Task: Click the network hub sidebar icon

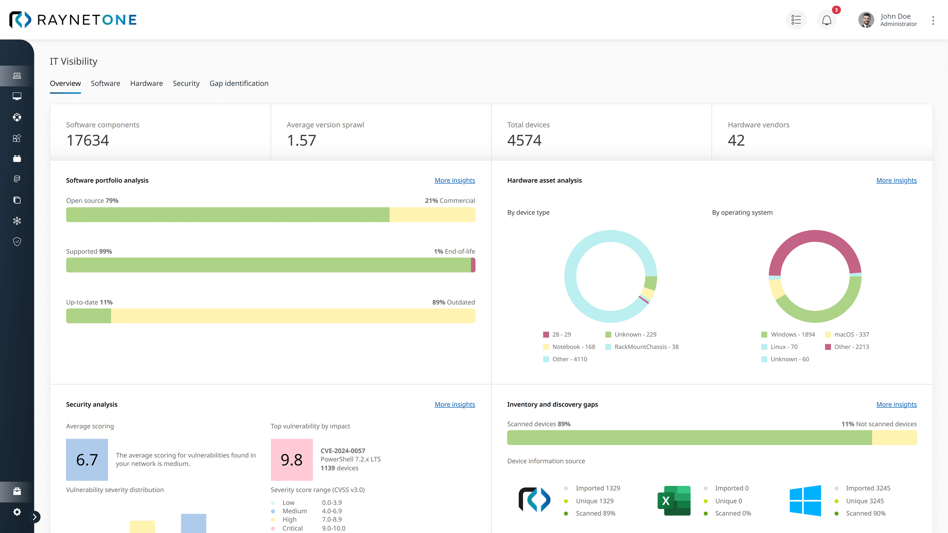Action: (17, 221)
